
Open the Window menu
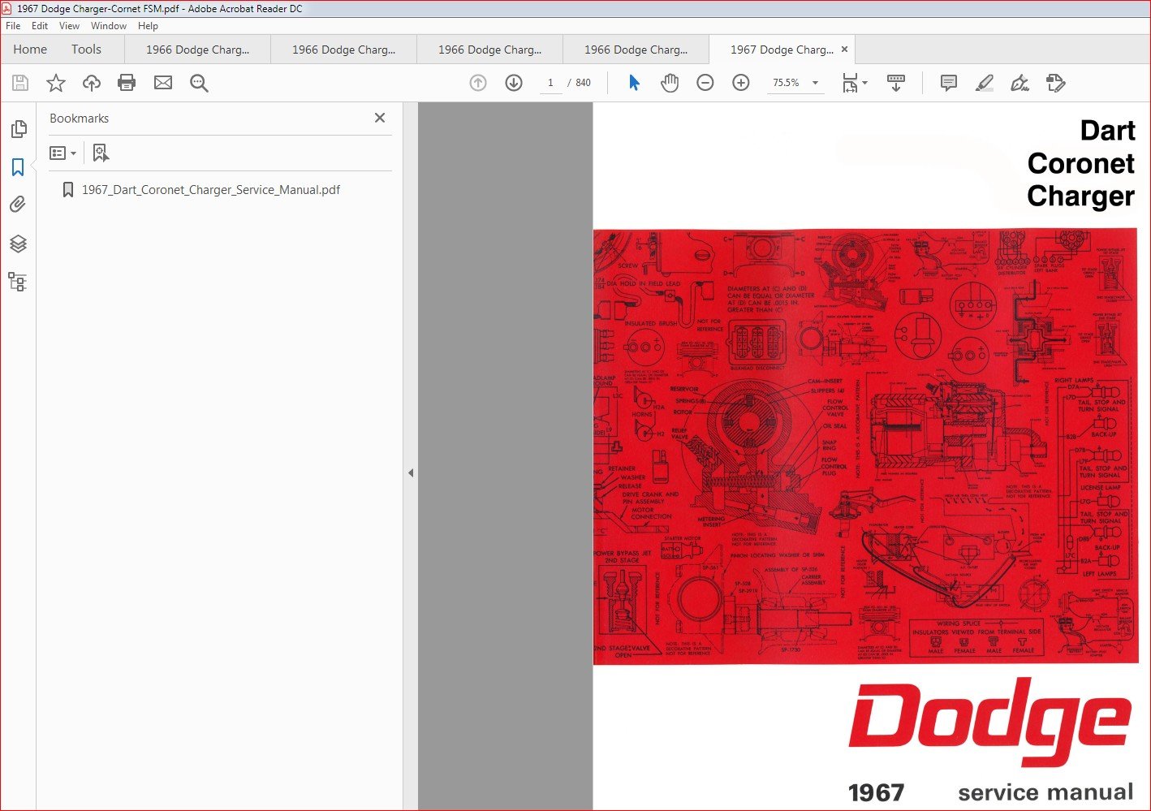click(109, 26)
